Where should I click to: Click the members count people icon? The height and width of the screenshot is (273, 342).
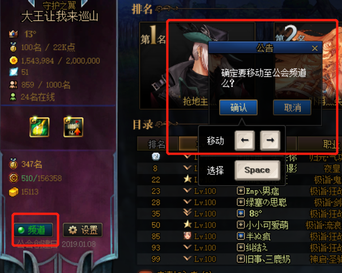pyautogui.click(x=13, y=84)
